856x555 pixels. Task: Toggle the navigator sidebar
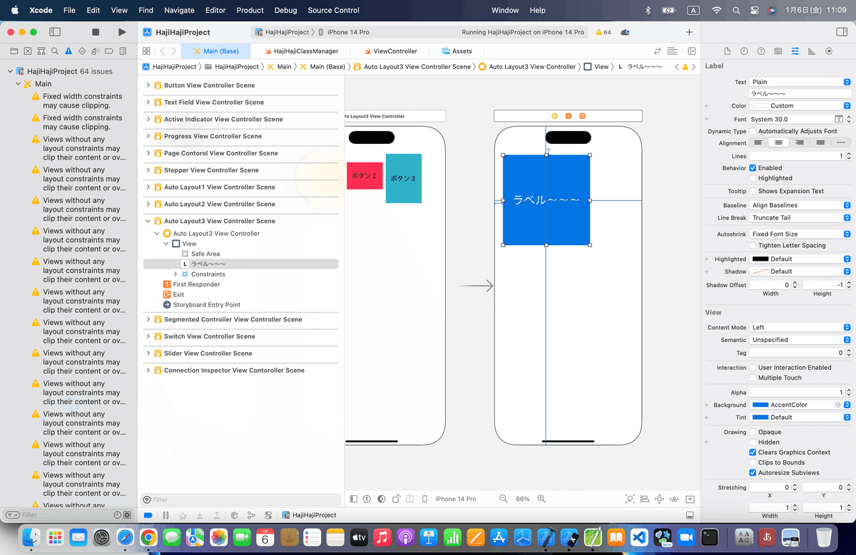pyautogui.click(x=55, y=32)
